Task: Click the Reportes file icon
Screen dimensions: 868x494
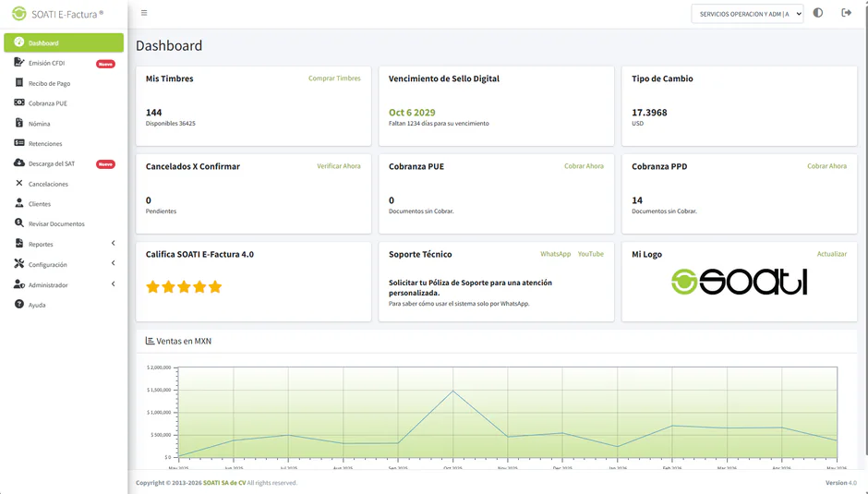Action: [18, 244]
